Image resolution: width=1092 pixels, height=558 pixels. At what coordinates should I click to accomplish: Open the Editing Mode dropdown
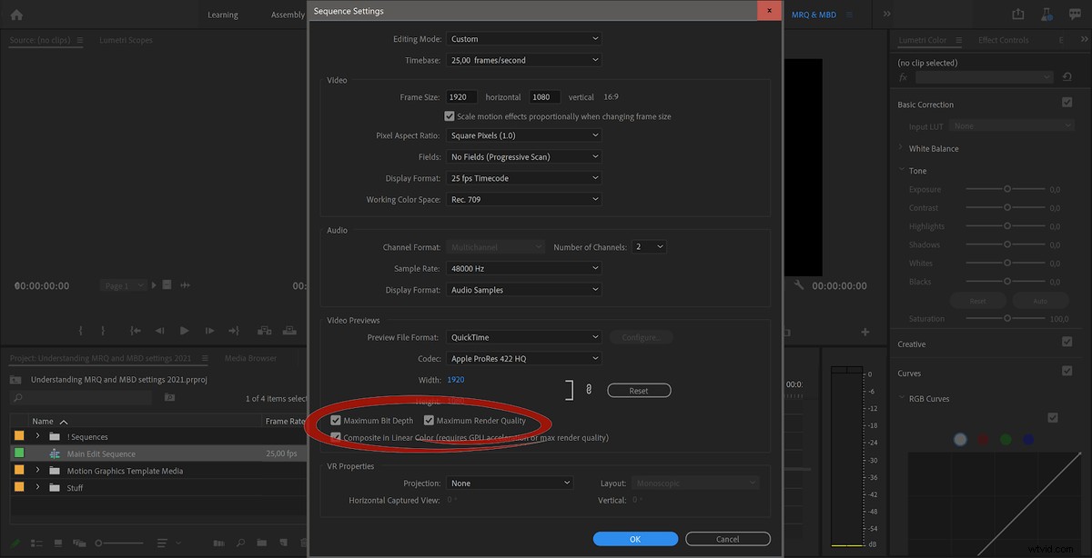click(523, 38)
